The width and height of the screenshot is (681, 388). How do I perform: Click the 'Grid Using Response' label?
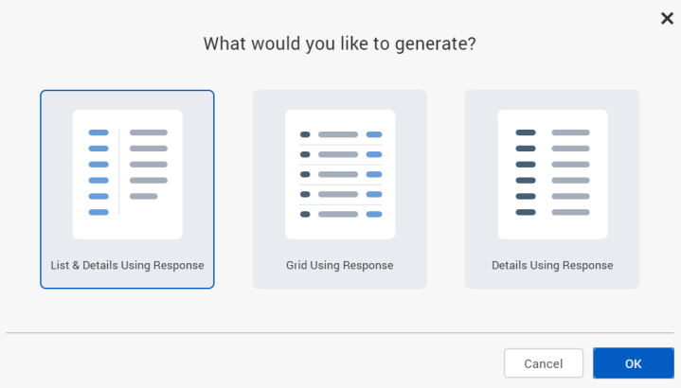[340, 265]
